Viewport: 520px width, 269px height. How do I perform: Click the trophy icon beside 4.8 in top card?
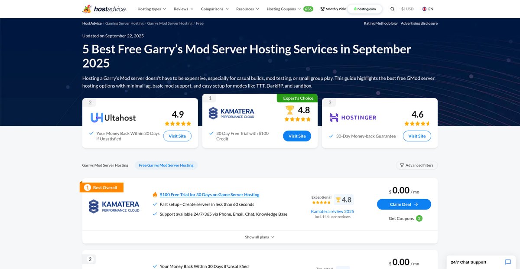pos(291,110)
